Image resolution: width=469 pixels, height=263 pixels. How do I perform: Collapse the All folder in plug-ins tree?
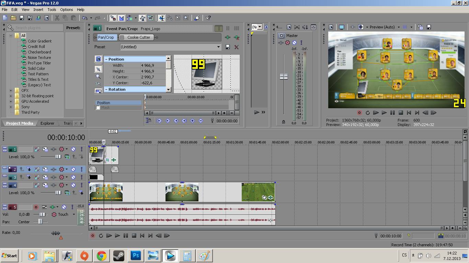point(11,36)
